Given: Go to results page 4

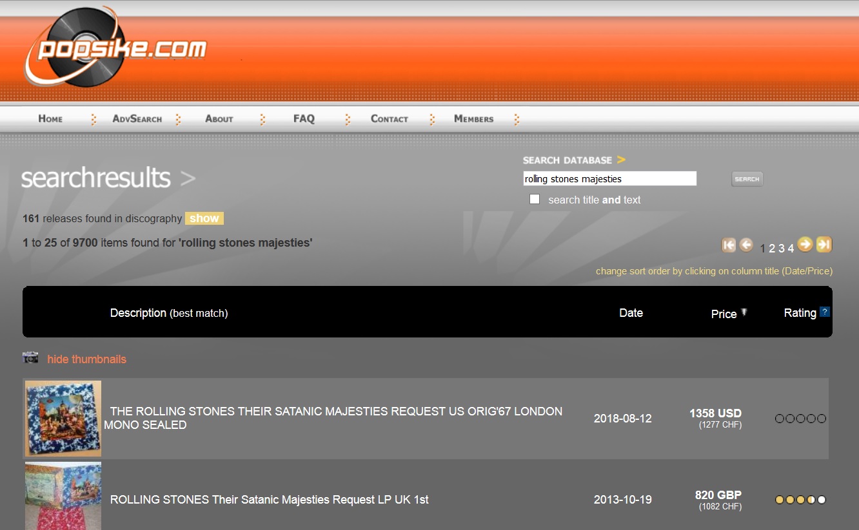Looking at the screenshot, I should tap(791, 249).
